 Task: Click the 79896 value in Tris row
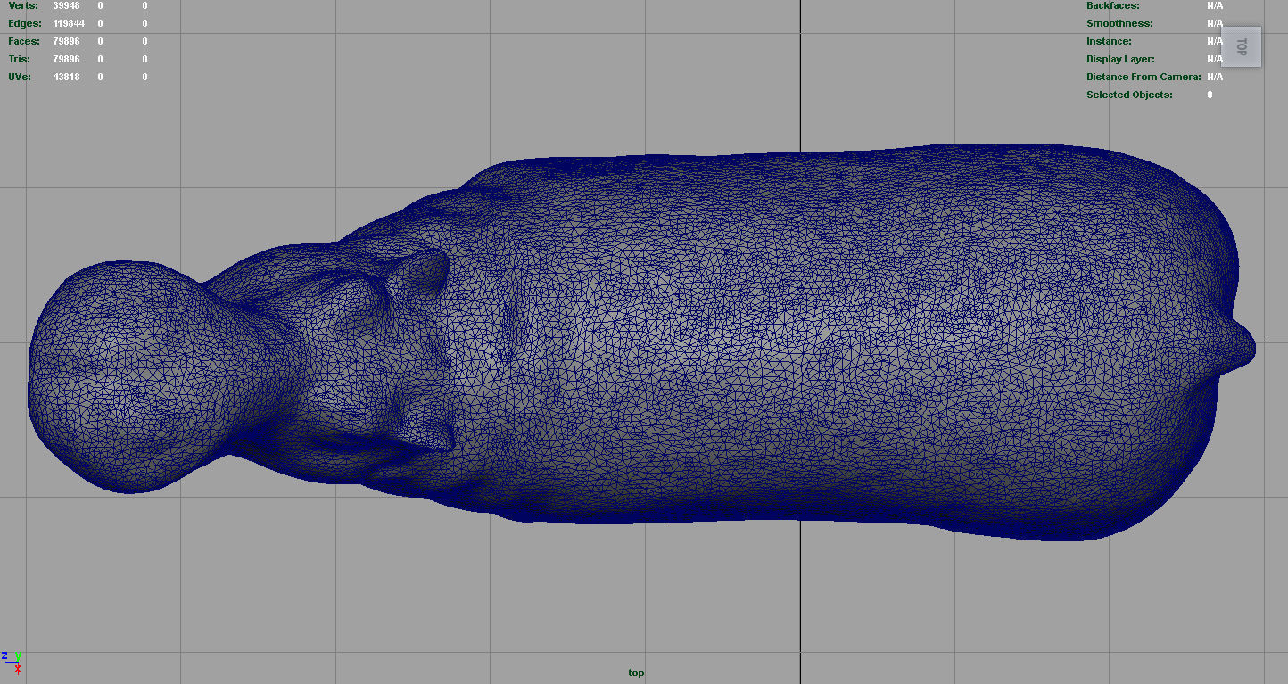pyautogui.click(x=67, y=59)
